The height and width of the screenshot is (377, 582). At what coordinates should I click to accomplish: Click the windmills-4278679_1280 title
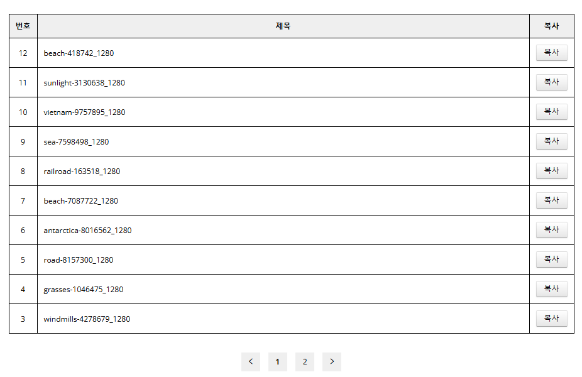pyautogui.click(x=87, y=319)
